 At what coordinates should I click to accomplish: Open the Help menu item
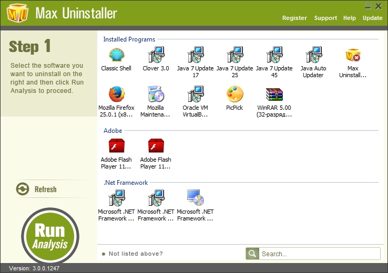(x=350, y=18)
